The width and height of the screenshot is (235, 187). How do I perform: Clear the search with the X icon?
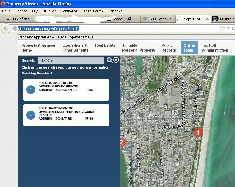(116, 60)
